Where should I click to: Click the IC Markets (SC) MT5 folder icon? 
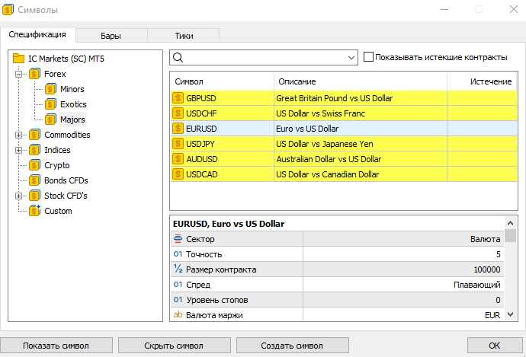(18, 59)
